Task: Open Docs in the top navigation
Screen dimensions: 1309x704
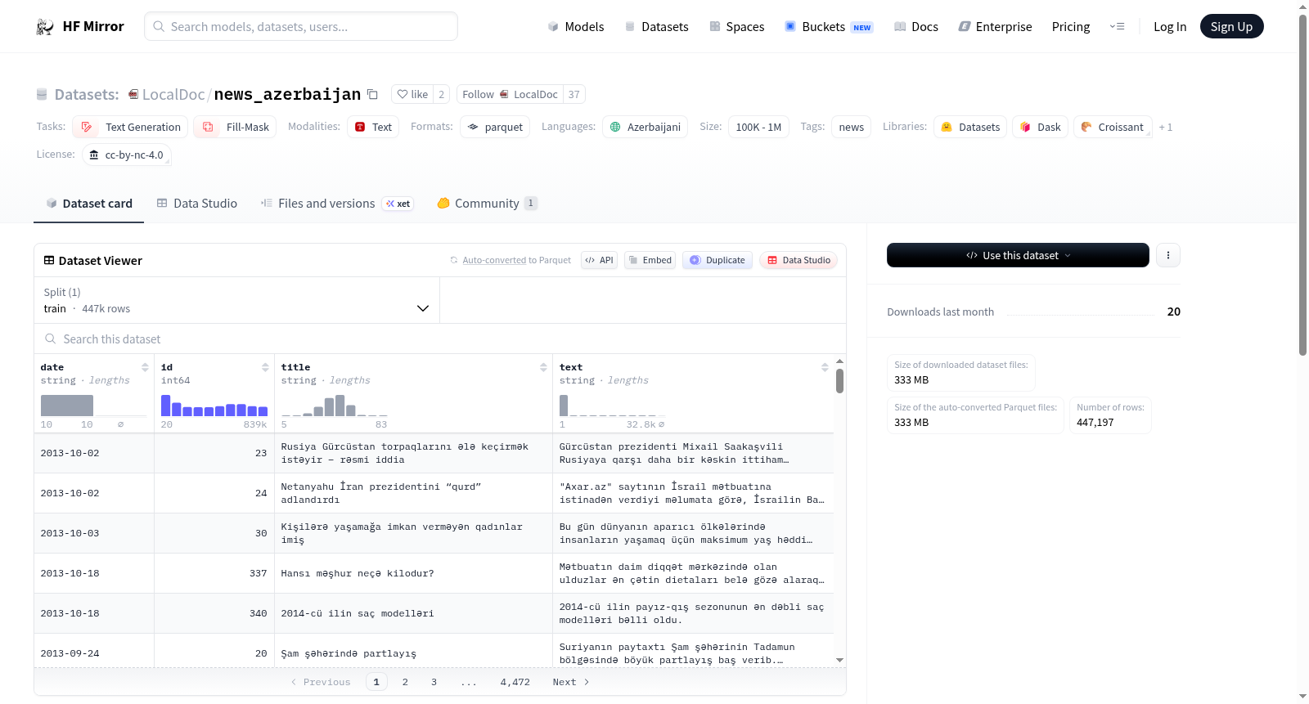Action: 916,27
